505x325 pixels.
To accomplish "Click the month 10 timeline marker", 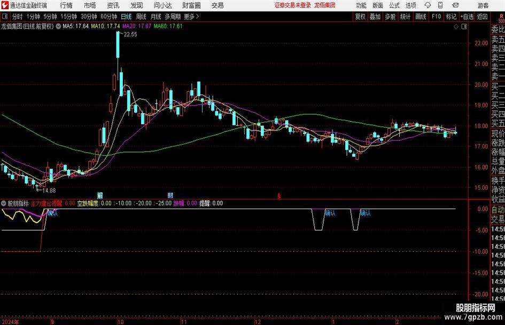I will coord(120,322).
